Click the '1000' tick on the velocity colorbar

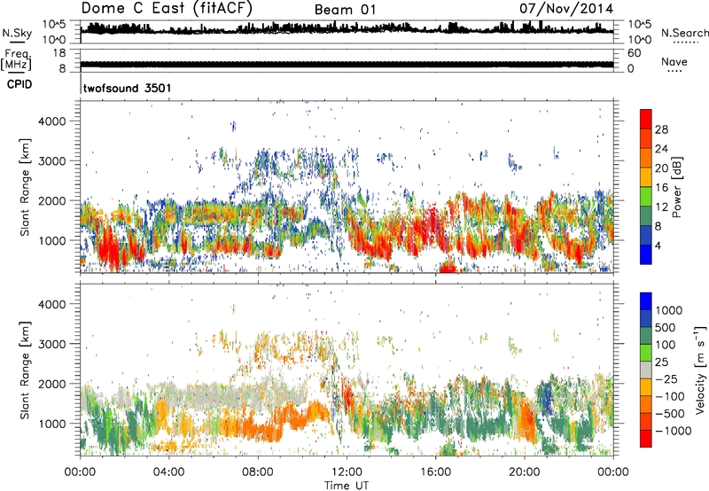pos(669,310)
